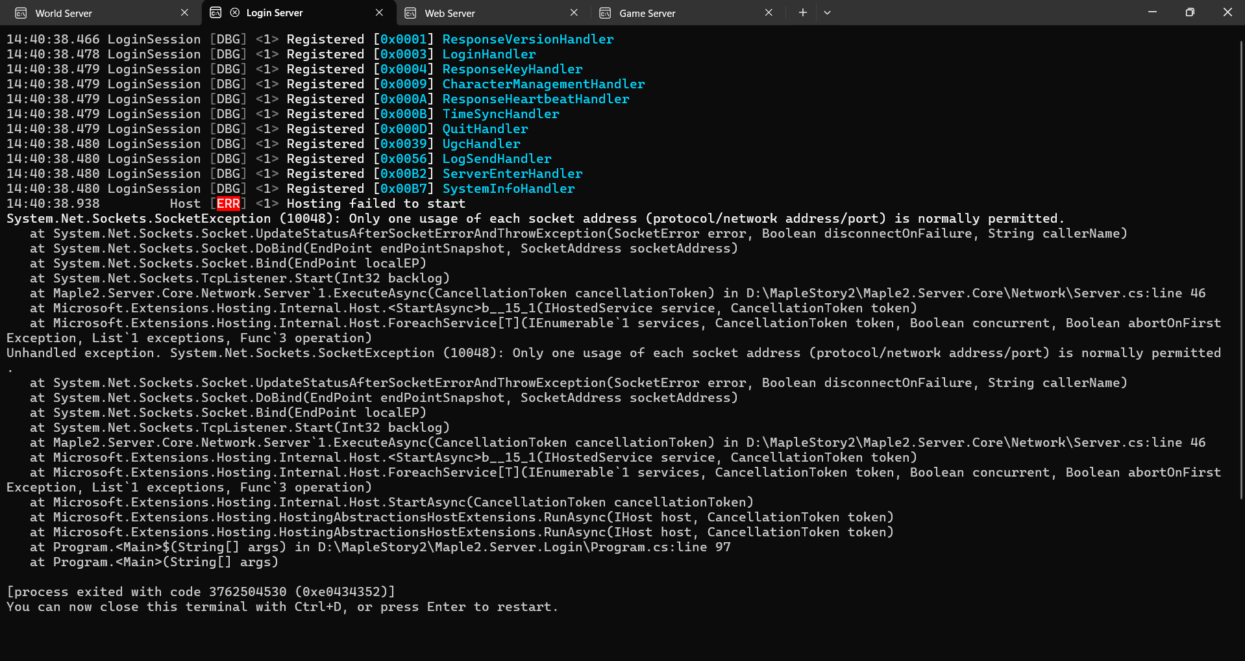The image size is (1245, 661).
Task: Click the LoginHandler entry in the log
Action: (x=489, y=55)
